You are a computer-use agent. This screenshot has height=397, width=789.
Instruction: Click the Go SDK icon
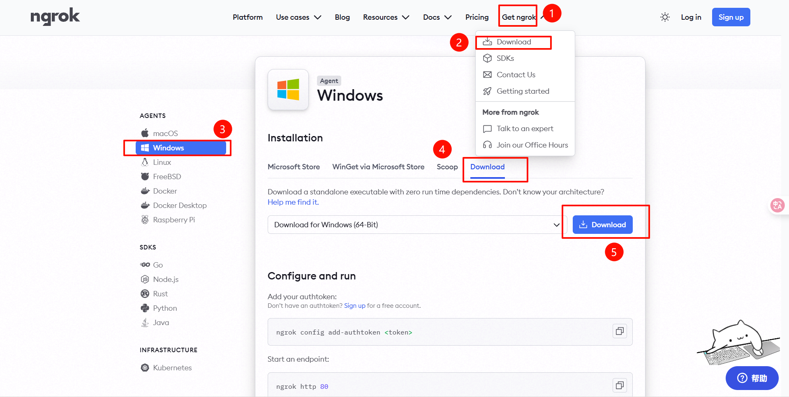(x=145, y=265)
